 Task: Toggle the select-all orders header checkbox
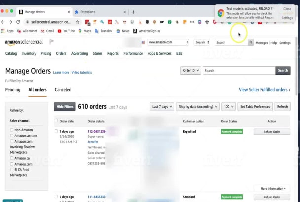[x=56, y=121]
